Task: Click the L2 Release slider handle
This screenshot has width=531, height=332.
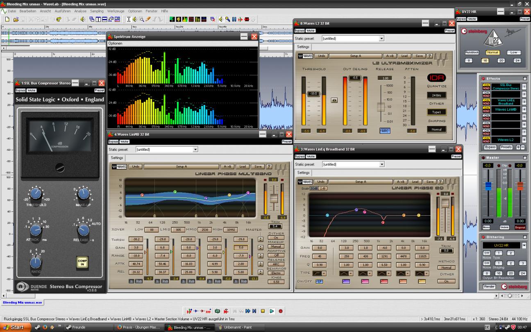Action: [381, 107]
